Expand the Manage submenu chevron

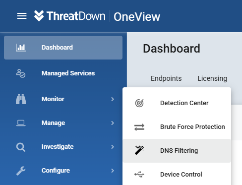click(x=113, y=123)
